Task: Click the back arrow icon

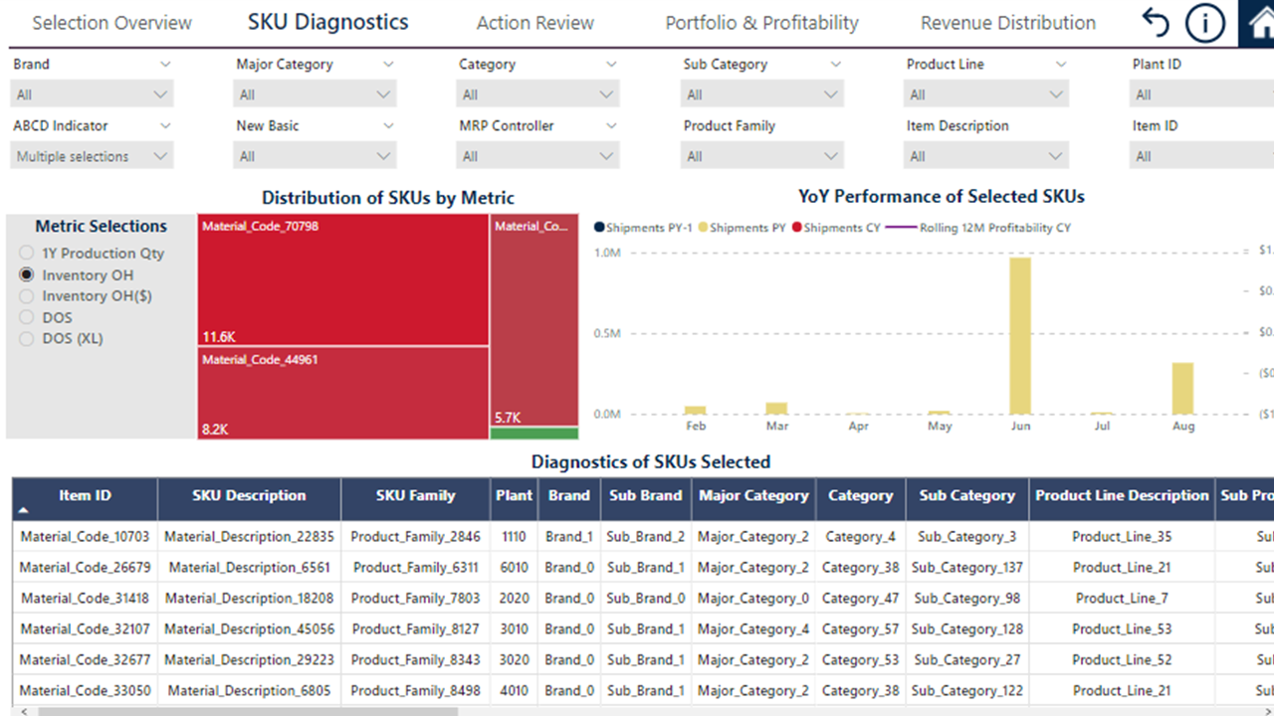Action: pos(1155,22)
